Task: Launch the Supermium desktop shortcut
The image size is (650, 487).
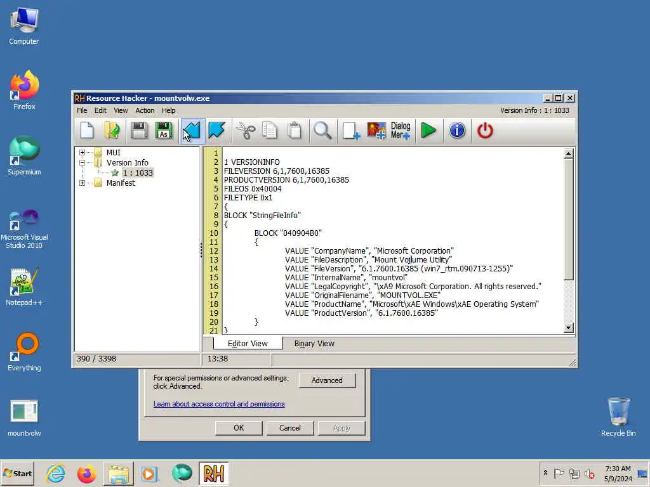Action: click(x=24, y=156)
